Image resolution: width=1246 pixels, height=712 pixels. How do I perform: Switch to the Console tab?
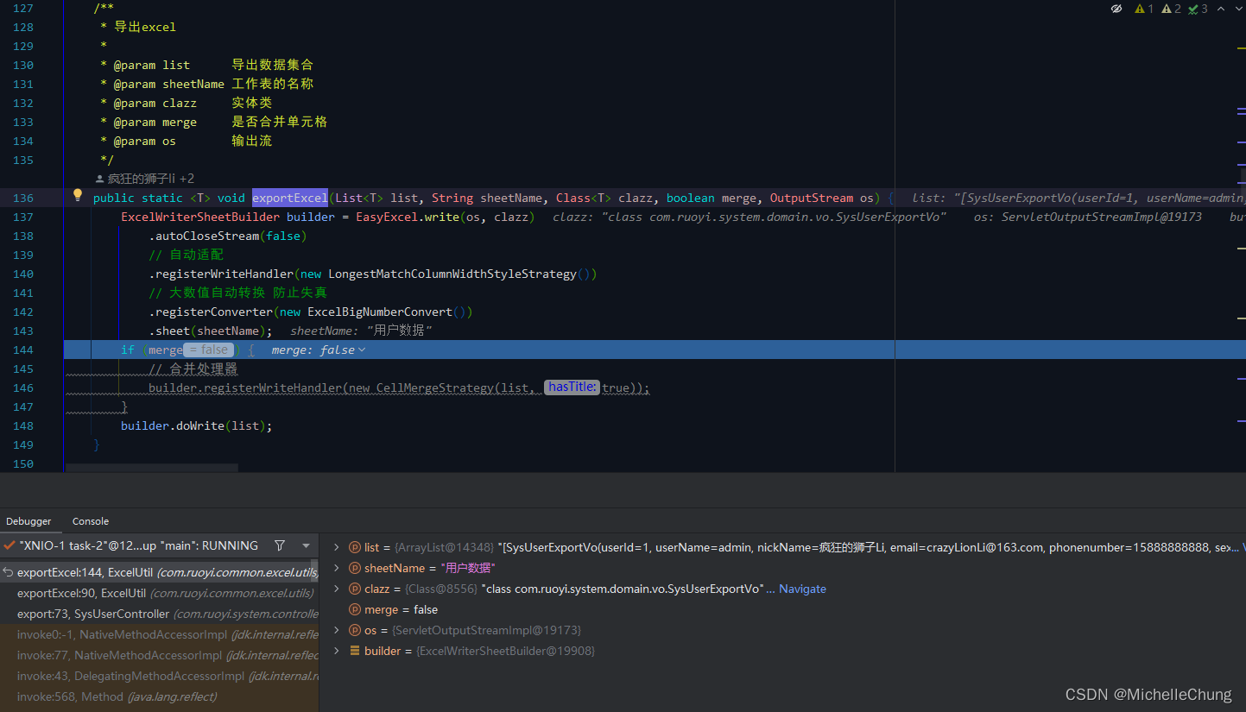point(91,521)
